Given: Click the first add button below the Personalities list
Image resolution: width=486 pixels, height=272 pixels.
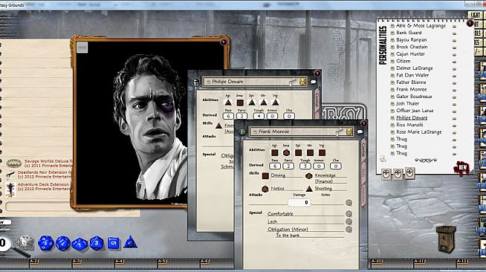Looking at the screenshot, I should tap(386, 174).
